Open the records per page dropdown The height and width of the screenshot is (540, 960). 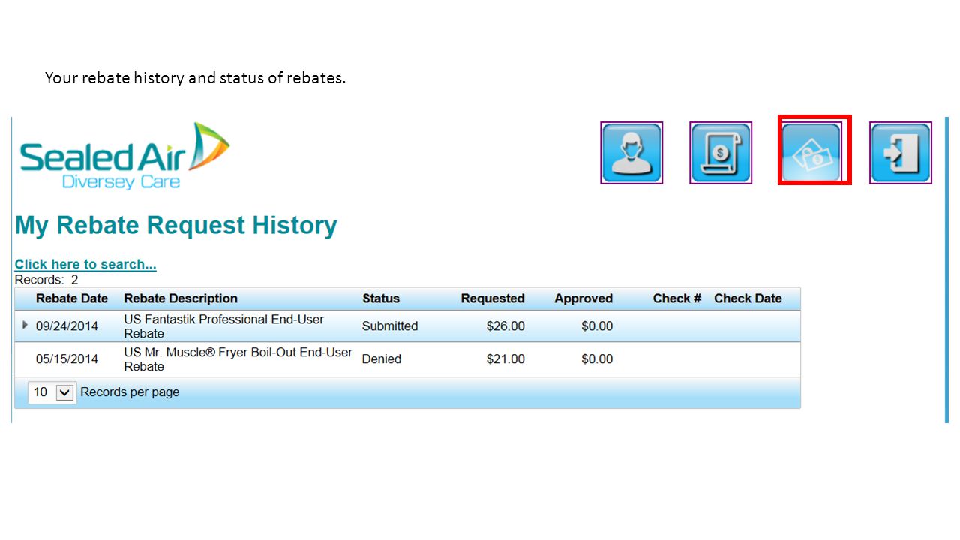[52, 391]
